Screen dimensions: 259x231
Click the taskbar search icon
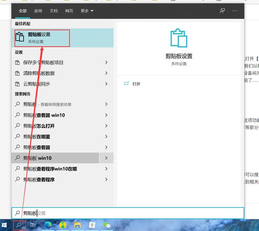coord(19,225)
